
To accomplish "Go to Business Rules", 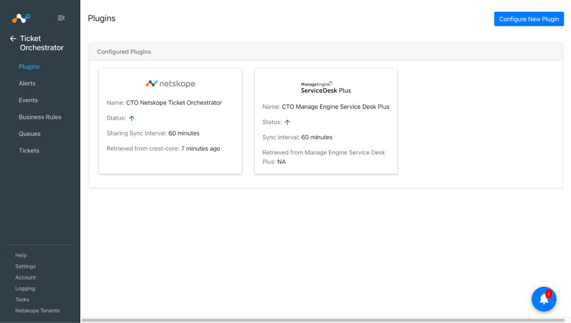I will [40, 117].
